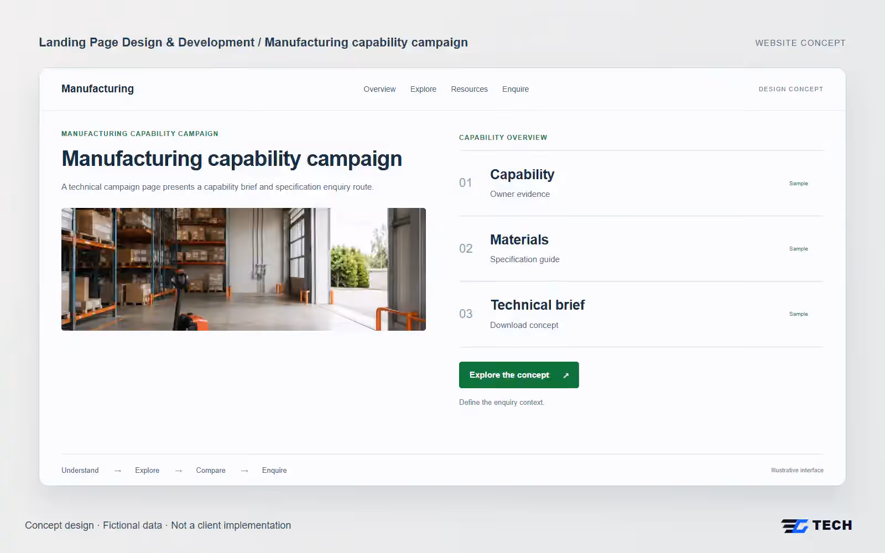
Task: Click the CAPABILITY OVERVIEW heading
Action: point(503,138)
